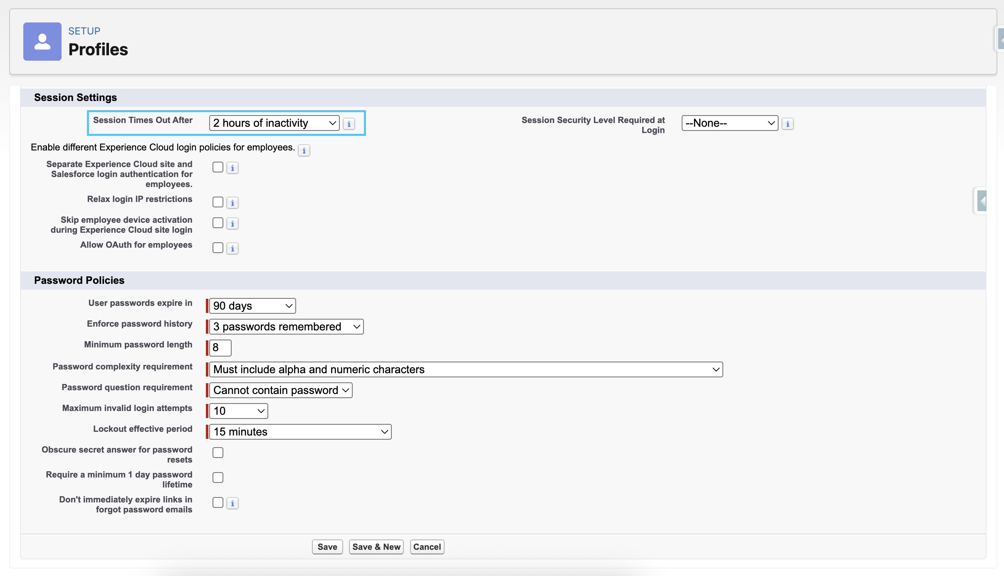
Task: Show info for Skip employee device activation
Action: (232, 224)
